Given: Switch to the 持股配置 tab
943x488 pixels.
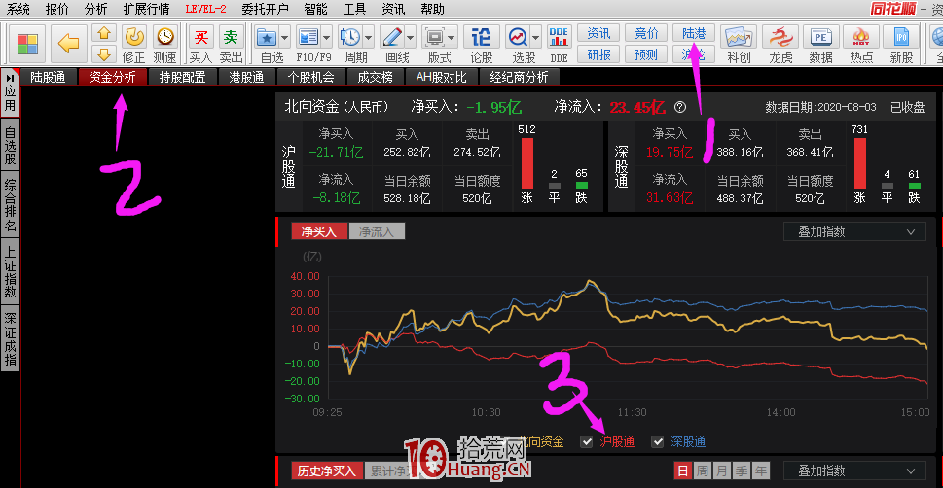Looking at the screenshot, I should pos(182,77).
